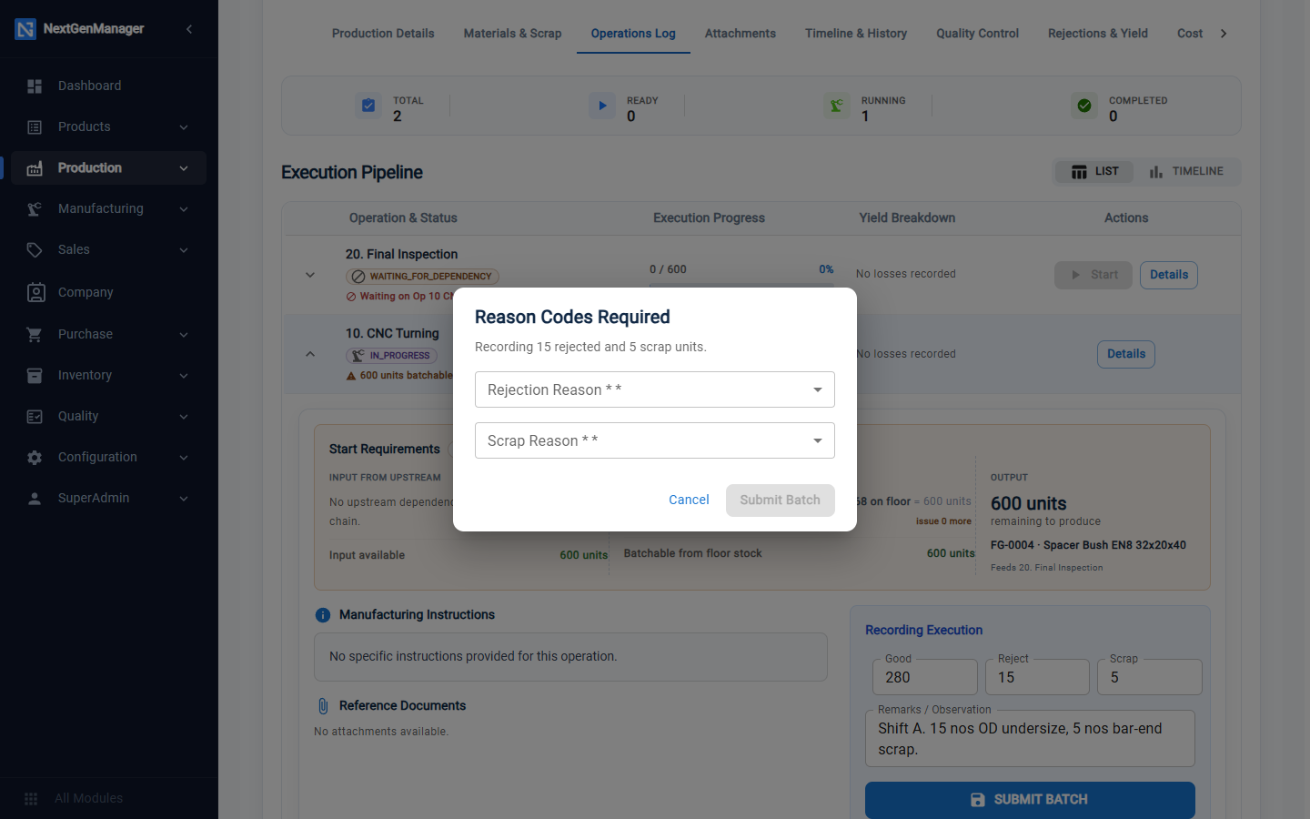Open the Scrap Reason dropdown
The width and height of the screenshot is (1310, 819).
coord(655,440)
